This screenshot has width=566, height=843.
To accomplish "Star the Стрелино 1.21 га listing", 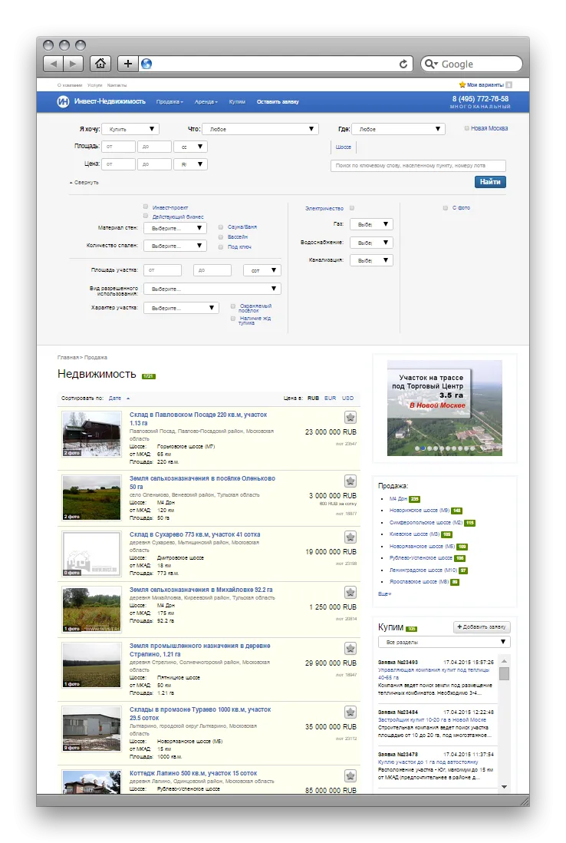I will point(350,649).
